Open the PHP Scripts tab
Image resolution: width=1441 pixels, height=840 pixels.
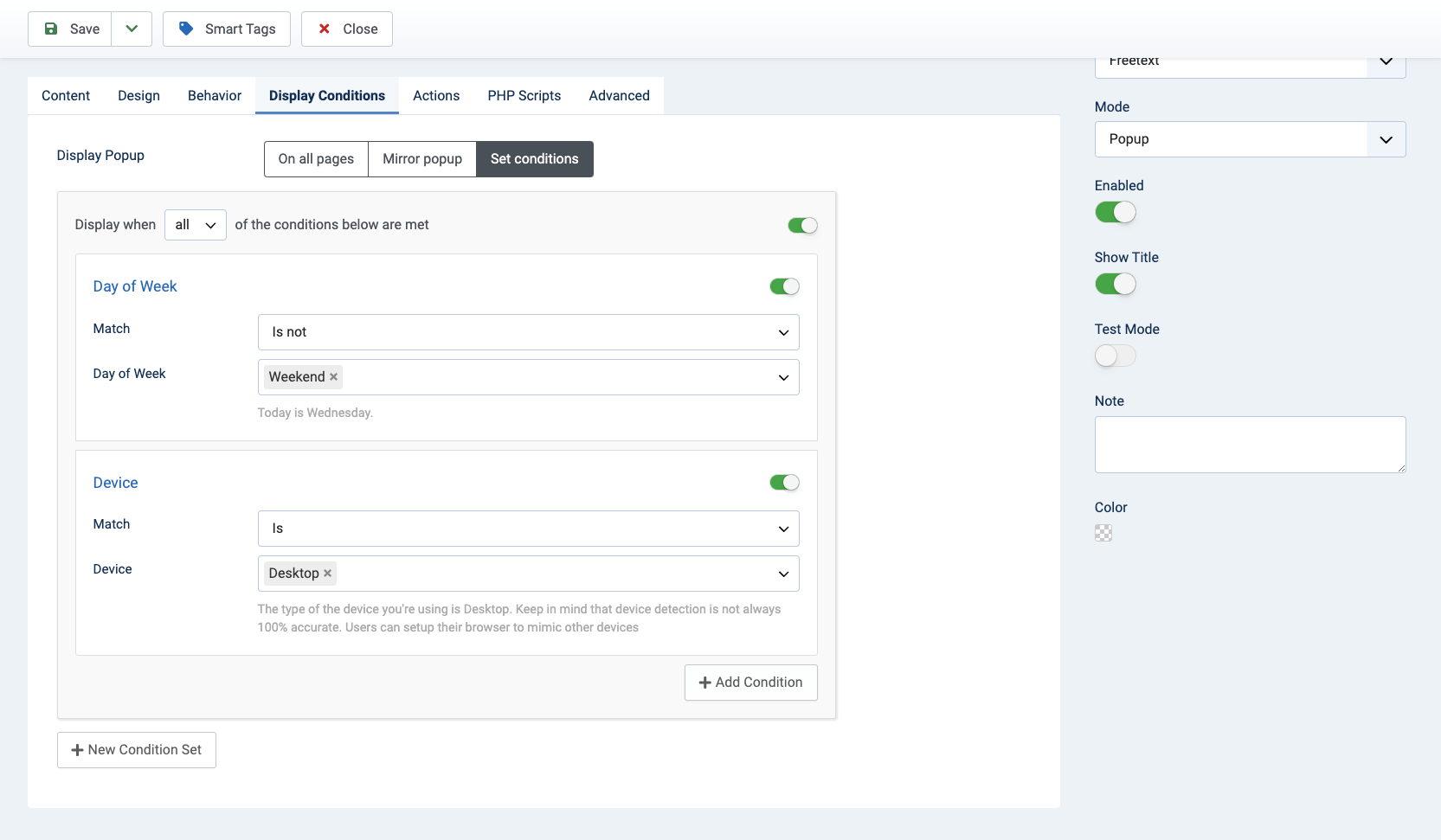pyautogui.click(x=524, y=95)
